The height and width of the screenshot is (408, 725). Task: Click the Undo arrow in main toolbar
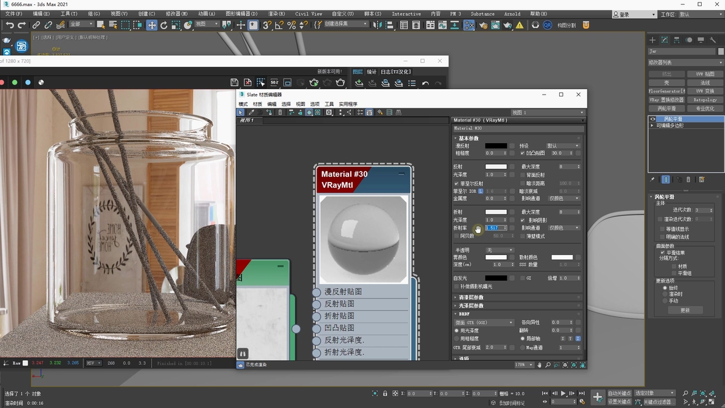[x=9, y=25]
